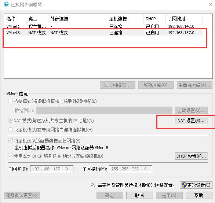The height and width of the screenshot is (203, 215).
Task: Open DHCP 设置 dialog
Action: tap(192, 156)
